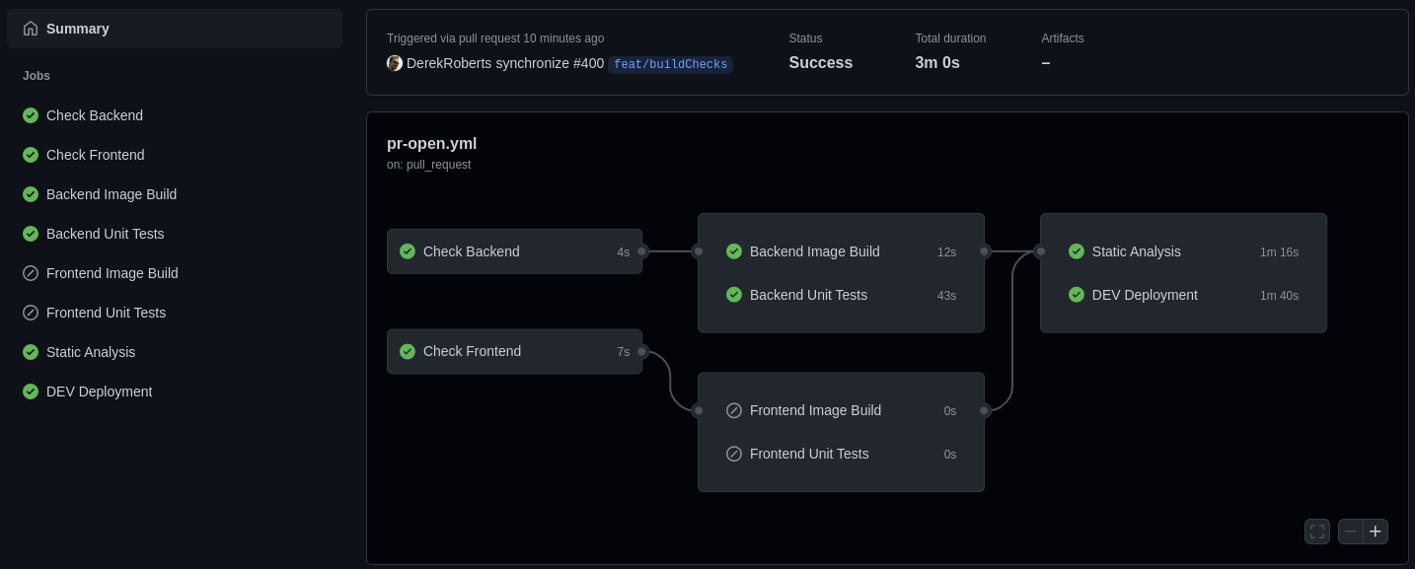Click Frontend Unit Tests node in graph
This screenshot has height=569, width=1415.
tap(809, 454)
